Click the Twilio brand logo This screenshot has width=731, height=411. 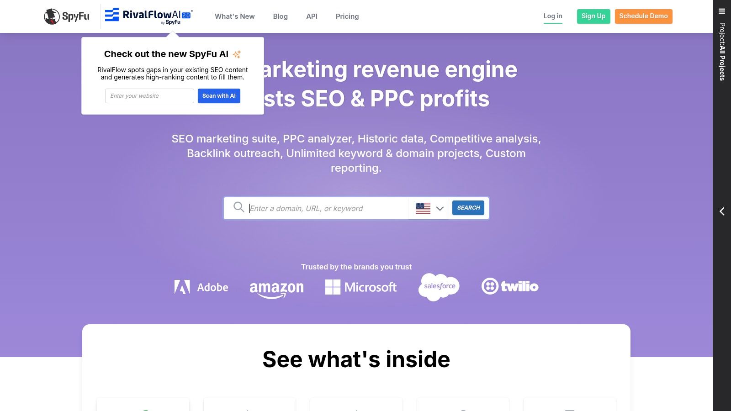tap(510, 286)
